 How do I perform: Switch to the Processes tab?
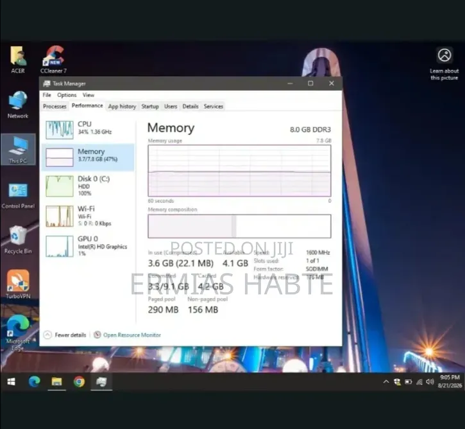[x=55, y=106]
